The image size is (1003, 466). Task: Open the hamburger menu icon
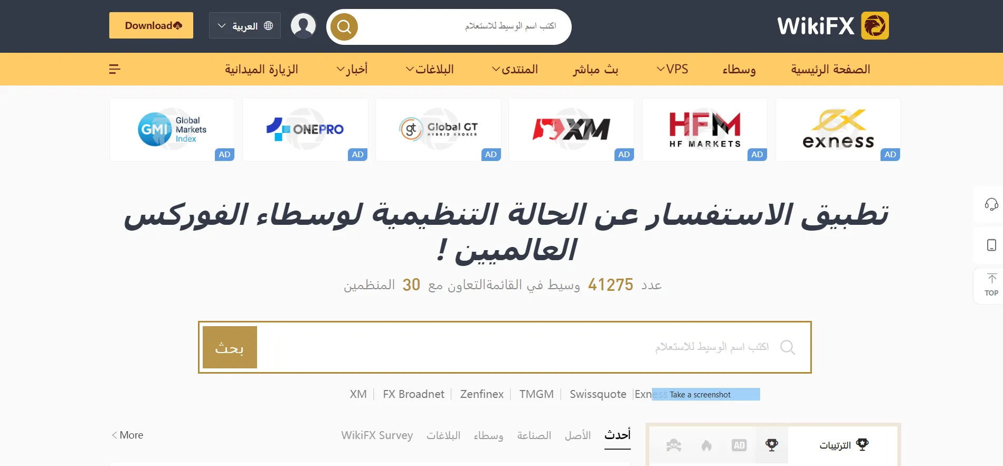point(115,69)
